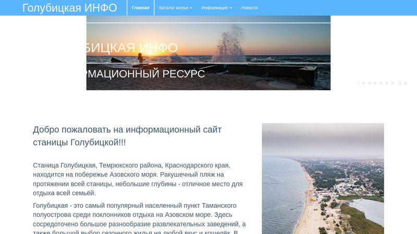Viewport: 417px width, 234px height.
Task: Select the seventh slideshow indicator dot
Action: [x=393, y=83]
